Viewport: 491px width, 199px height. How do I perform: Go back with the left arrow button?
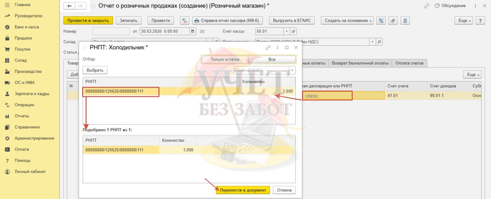[69, 6]
